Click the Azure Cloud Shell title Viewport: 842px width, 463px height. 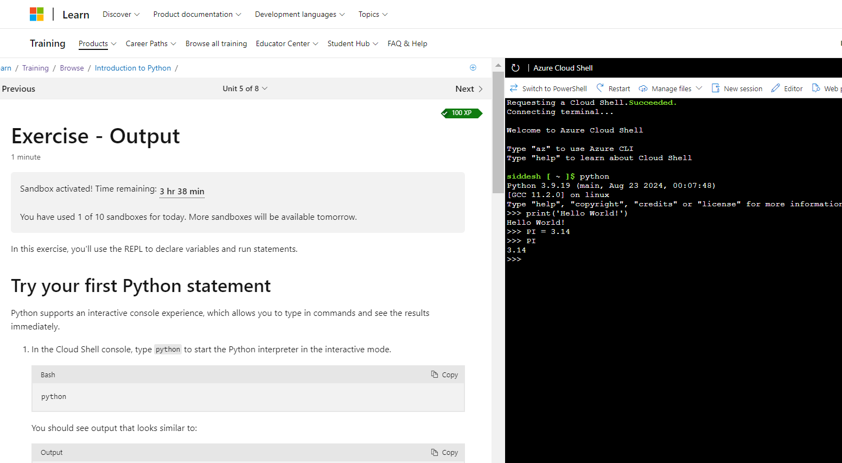(x=563, y=68)
